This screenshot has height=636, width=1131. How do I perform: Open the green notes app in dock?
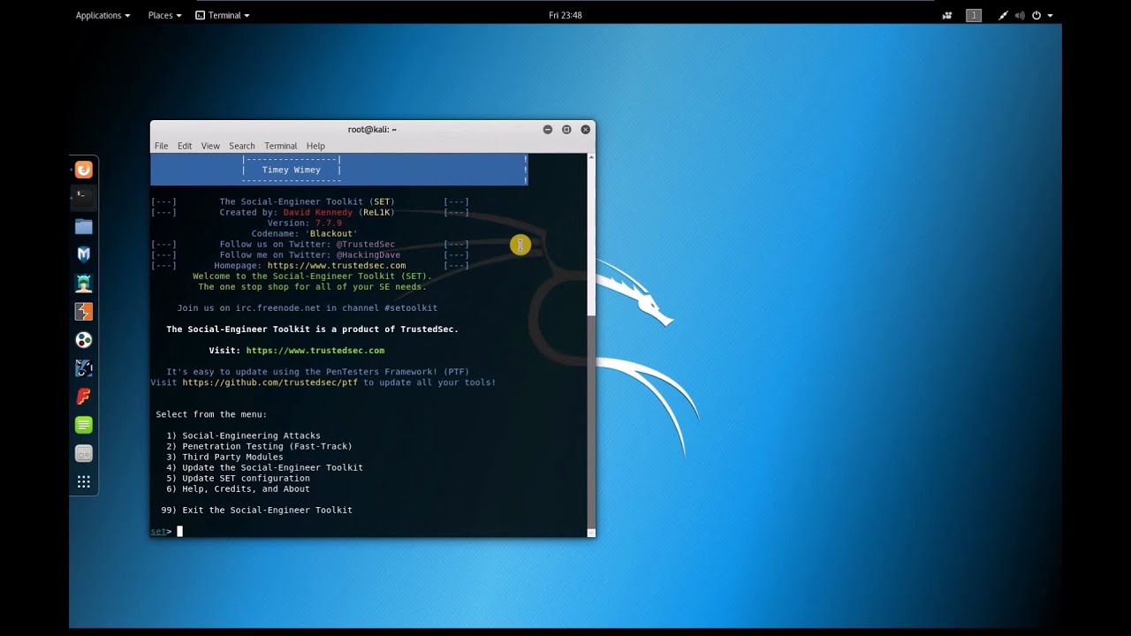point(84,425)
